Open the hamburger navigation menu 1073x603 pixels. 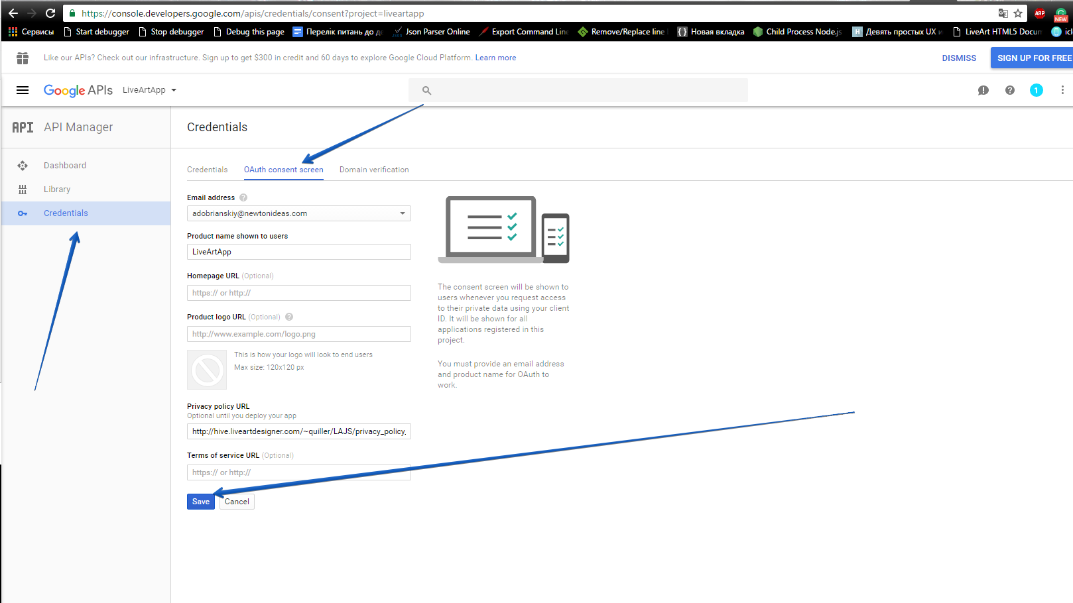tap(23, 90)
